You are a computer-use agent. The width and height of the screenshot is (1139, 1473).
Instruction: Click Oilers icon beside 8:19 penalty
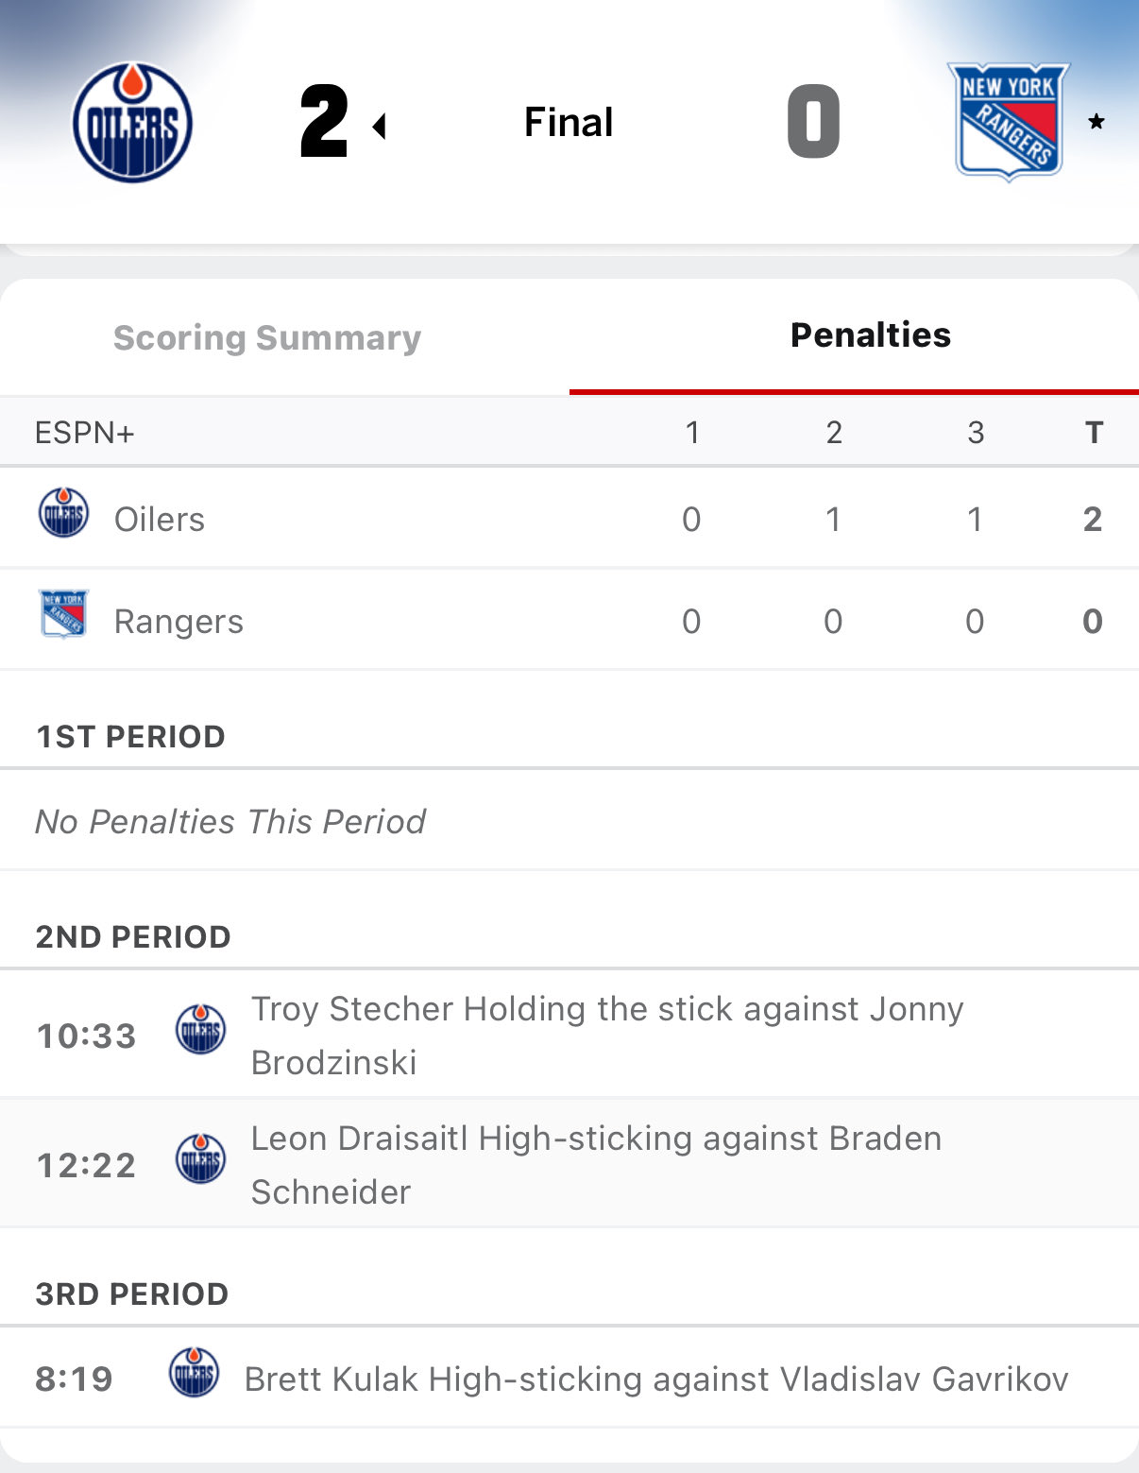coord(194,1373)
